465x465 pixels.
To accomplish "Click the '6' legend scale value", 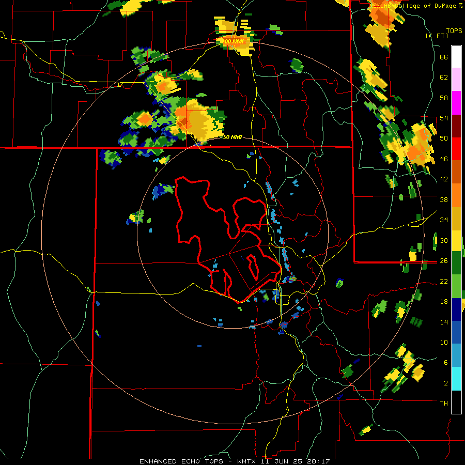I will [446, 363].
